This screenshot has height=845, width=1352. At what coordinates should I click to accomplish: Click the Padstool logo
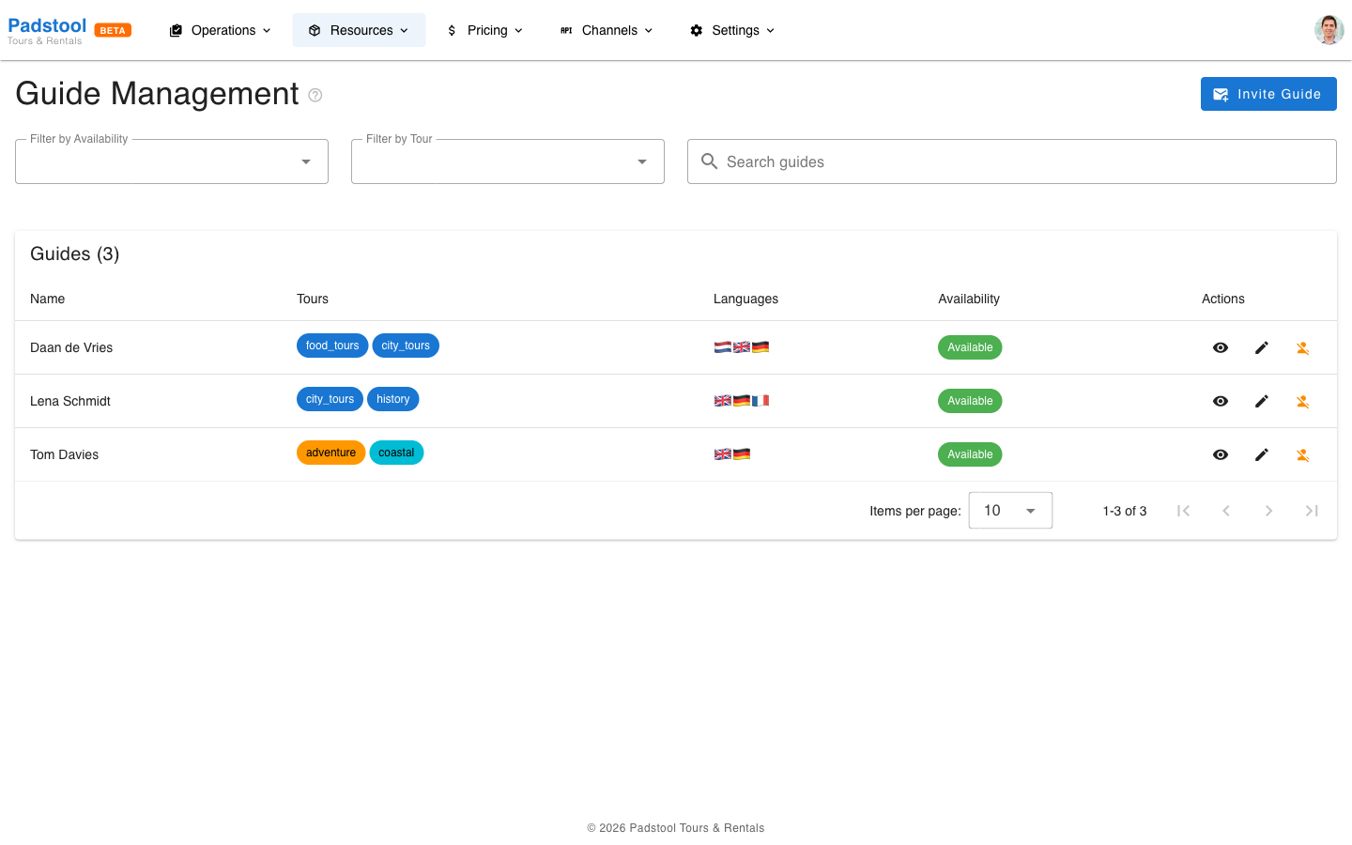[x=47, y=30]
